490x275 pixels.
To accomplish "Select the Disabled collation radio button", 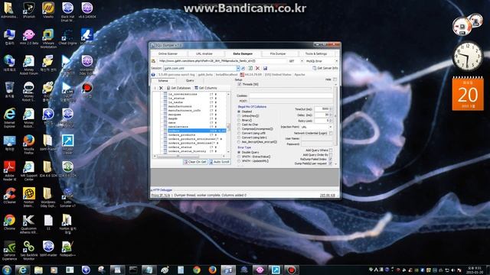I will pyautogui.click(x=239, y=112).
